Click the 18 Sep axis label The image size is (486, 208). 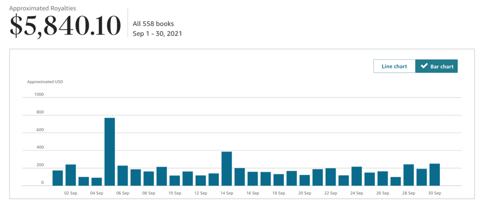point(279,193)
